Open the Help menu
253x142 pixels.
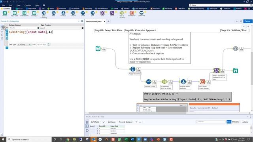(x=37, y=5)
